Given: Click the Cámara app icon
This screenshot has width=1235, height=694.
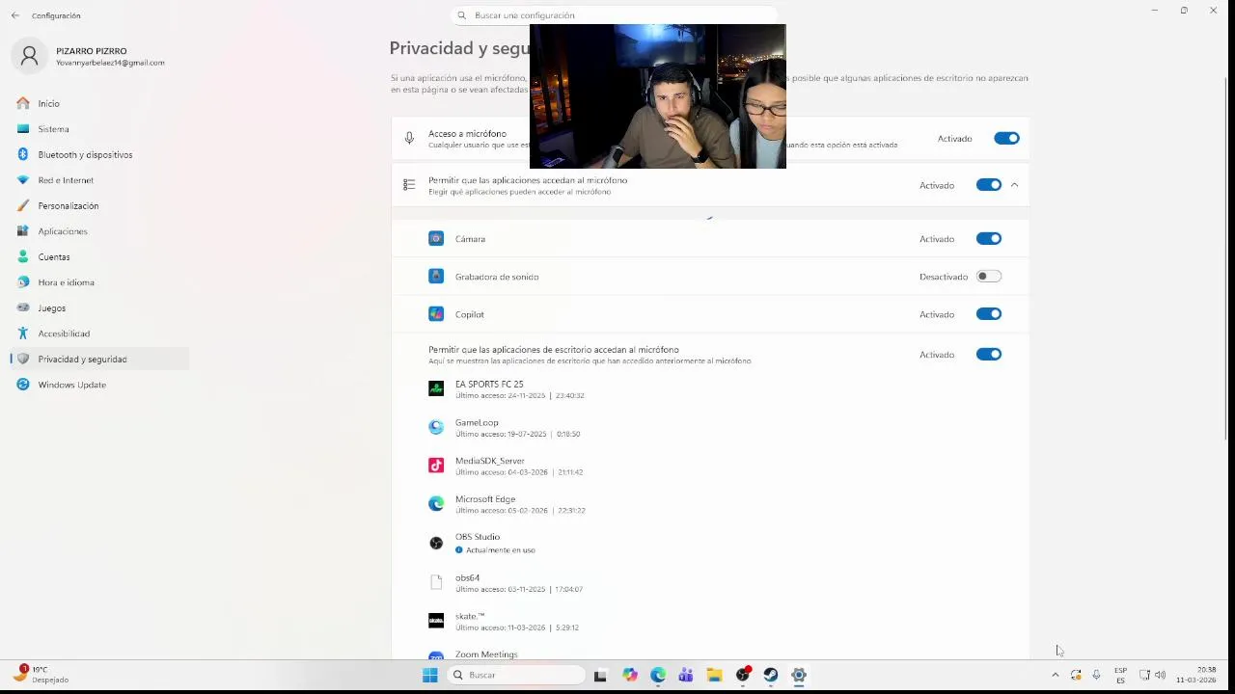Looking at the screenshot, I should [x=436, y=239].
